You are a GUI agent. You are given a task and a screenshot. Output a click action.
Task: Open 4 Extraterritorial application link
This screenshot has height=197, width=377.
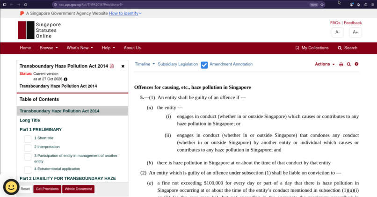57,169
